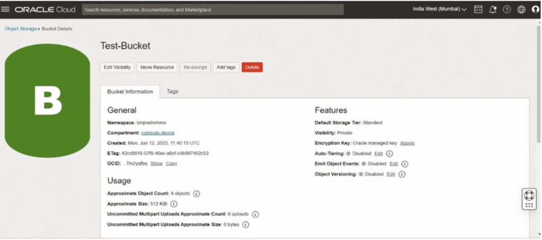Image resolution: width=542 pixels, height=240 pixels.
Task: Open the Cloud Shell developer tools icon
Action: 478,9
